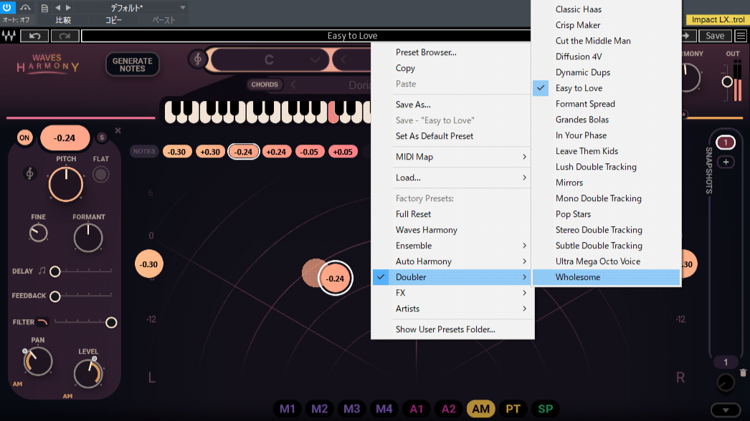Click the DELAY slider handle
750x421 pixels.
55,271
